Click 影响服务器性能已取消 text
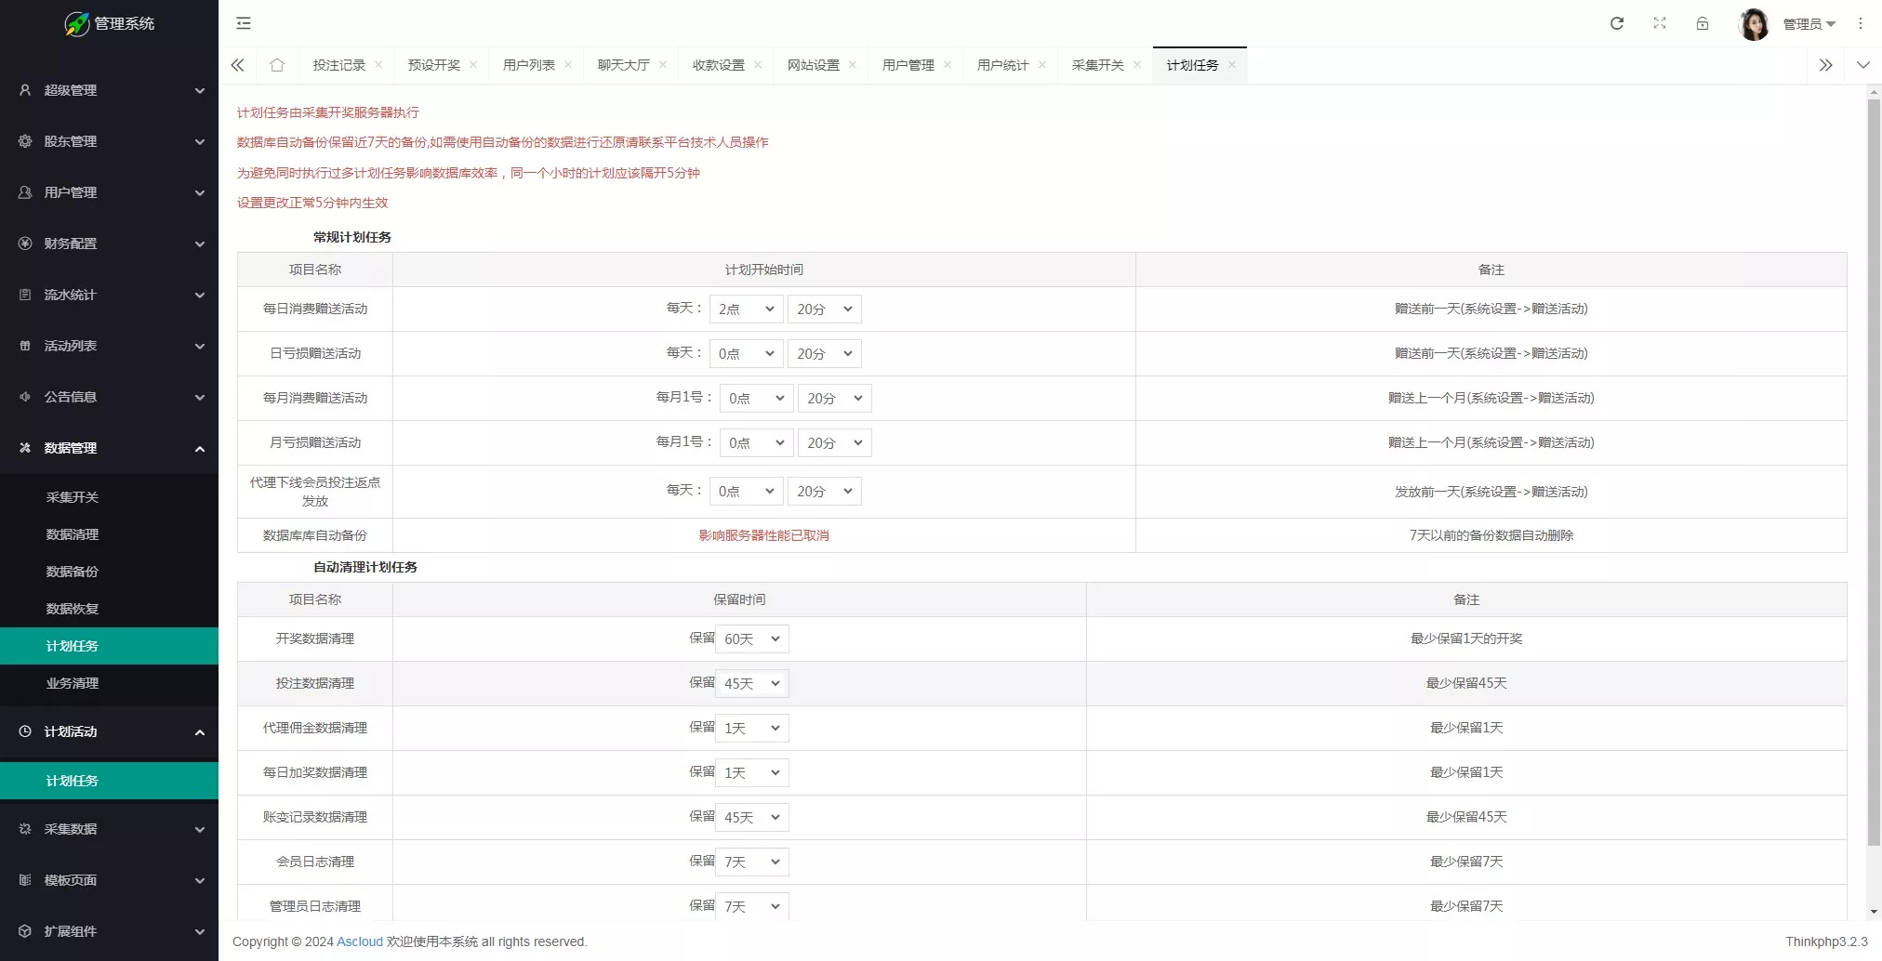Viewport: 1882px width, 961px height. (x=763, y=535)
